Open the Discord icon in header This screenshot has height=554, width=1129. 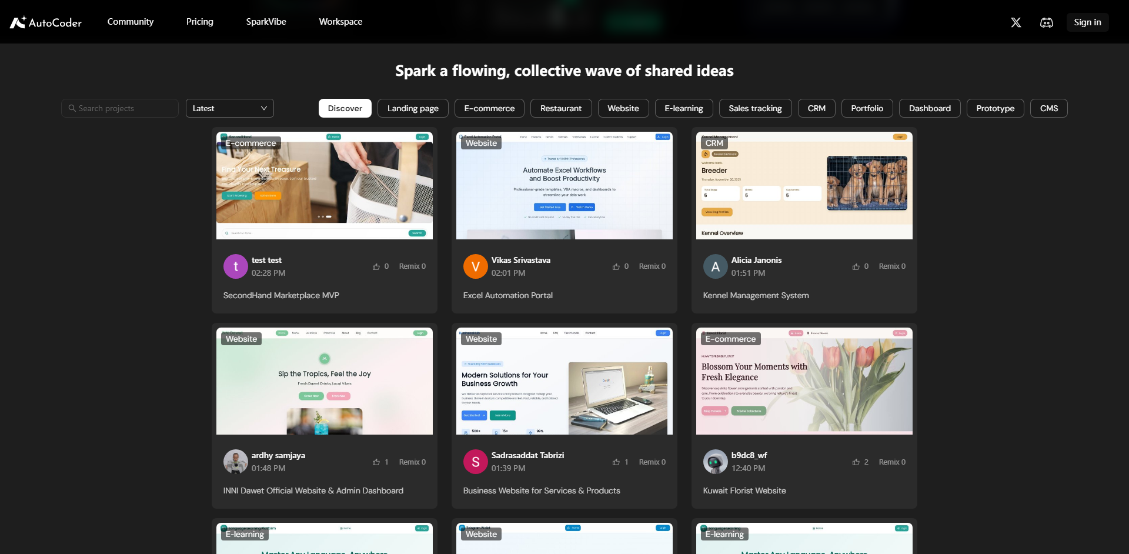[1046, 22]
